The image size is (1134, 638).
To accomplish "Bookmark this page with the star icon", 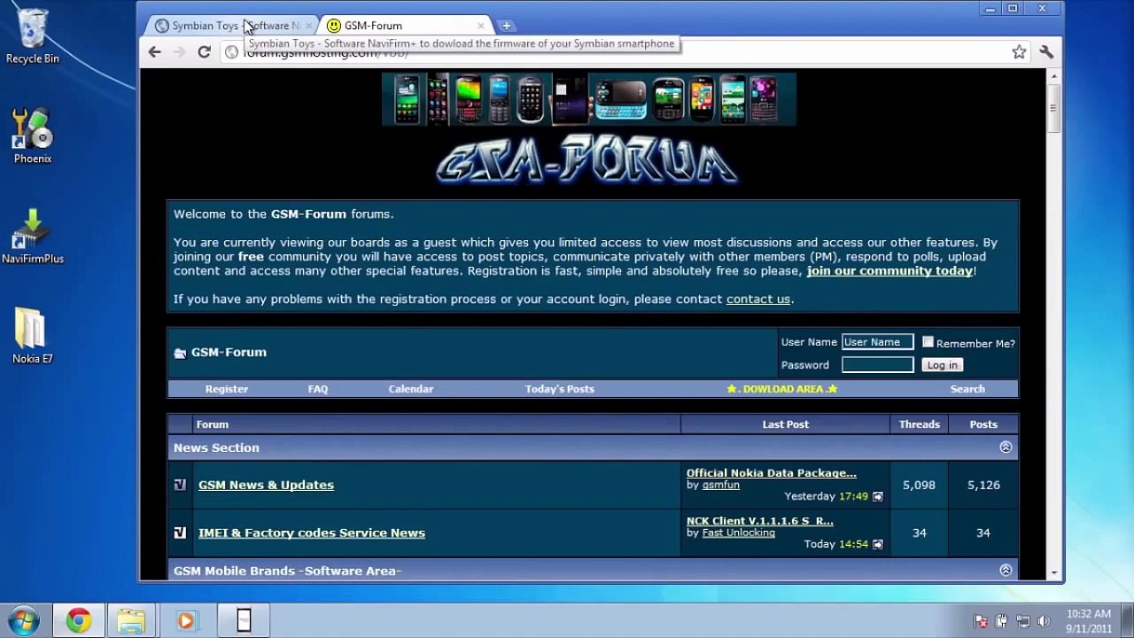I will [x=1019, y=52].
